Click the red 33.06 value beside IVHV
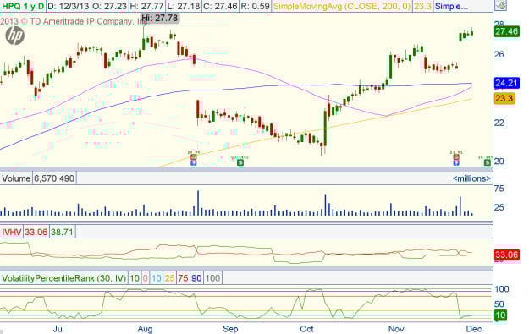This screenshot has width=529, height=334. 36,232
